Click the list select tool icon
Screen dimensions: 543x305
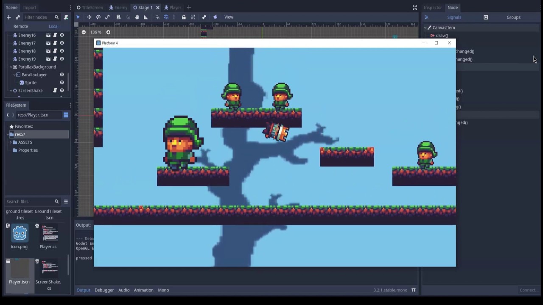[119, 17]
